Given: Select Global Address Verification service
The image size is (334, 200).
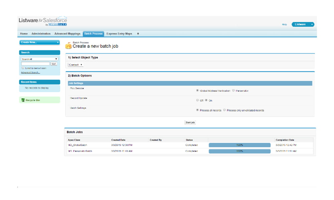Looking at the screenshot, I should (197, 91).
